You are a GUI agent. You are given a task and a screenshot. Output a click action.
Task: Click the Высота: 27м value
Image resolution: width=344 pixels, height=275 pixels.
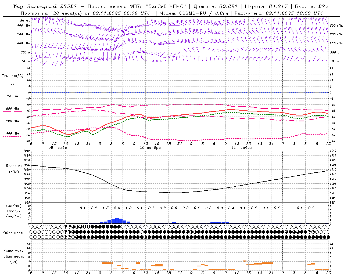pos(311,6)
